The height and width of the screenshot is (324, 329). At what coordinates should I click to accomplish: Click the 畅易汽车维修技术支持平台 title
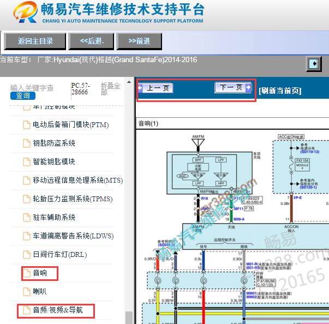coord(123,9)
